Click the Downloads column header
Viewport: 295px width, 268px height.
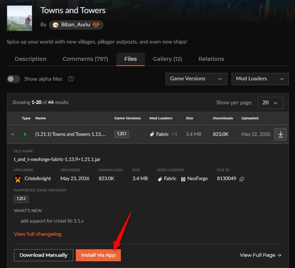pyautogui.click(x=223, y=118)
